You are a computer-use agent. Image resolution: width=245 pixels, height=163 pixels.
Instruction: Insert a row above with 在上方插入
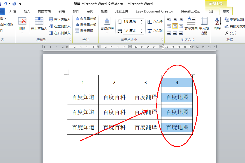[39, 24]
